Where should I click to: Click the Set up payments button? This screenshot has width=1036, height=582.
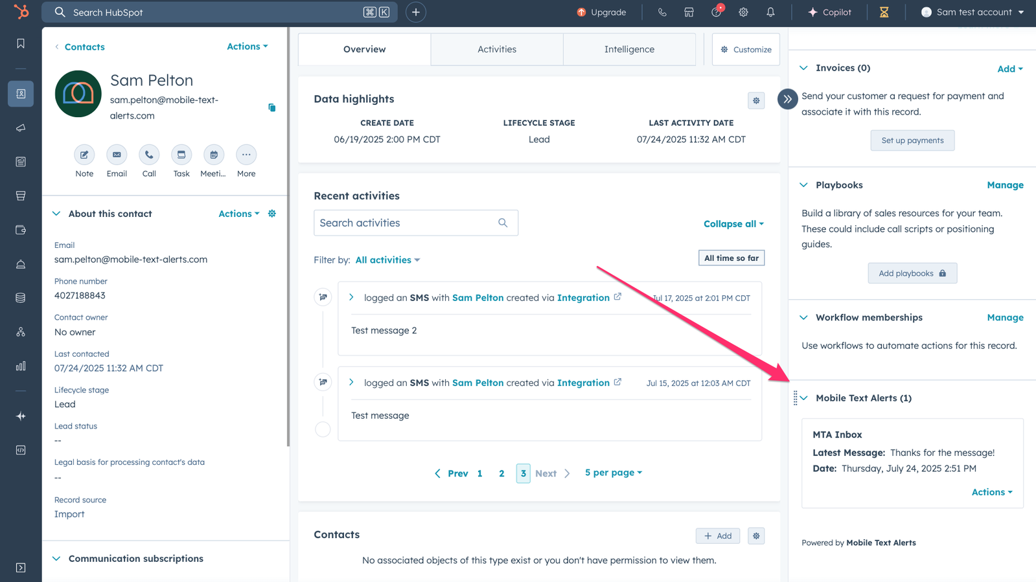pos(912,140)
